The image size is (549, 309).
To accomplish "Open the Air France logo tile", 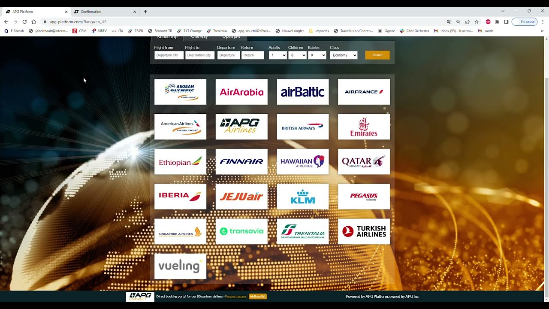I will tap(364, 92).
